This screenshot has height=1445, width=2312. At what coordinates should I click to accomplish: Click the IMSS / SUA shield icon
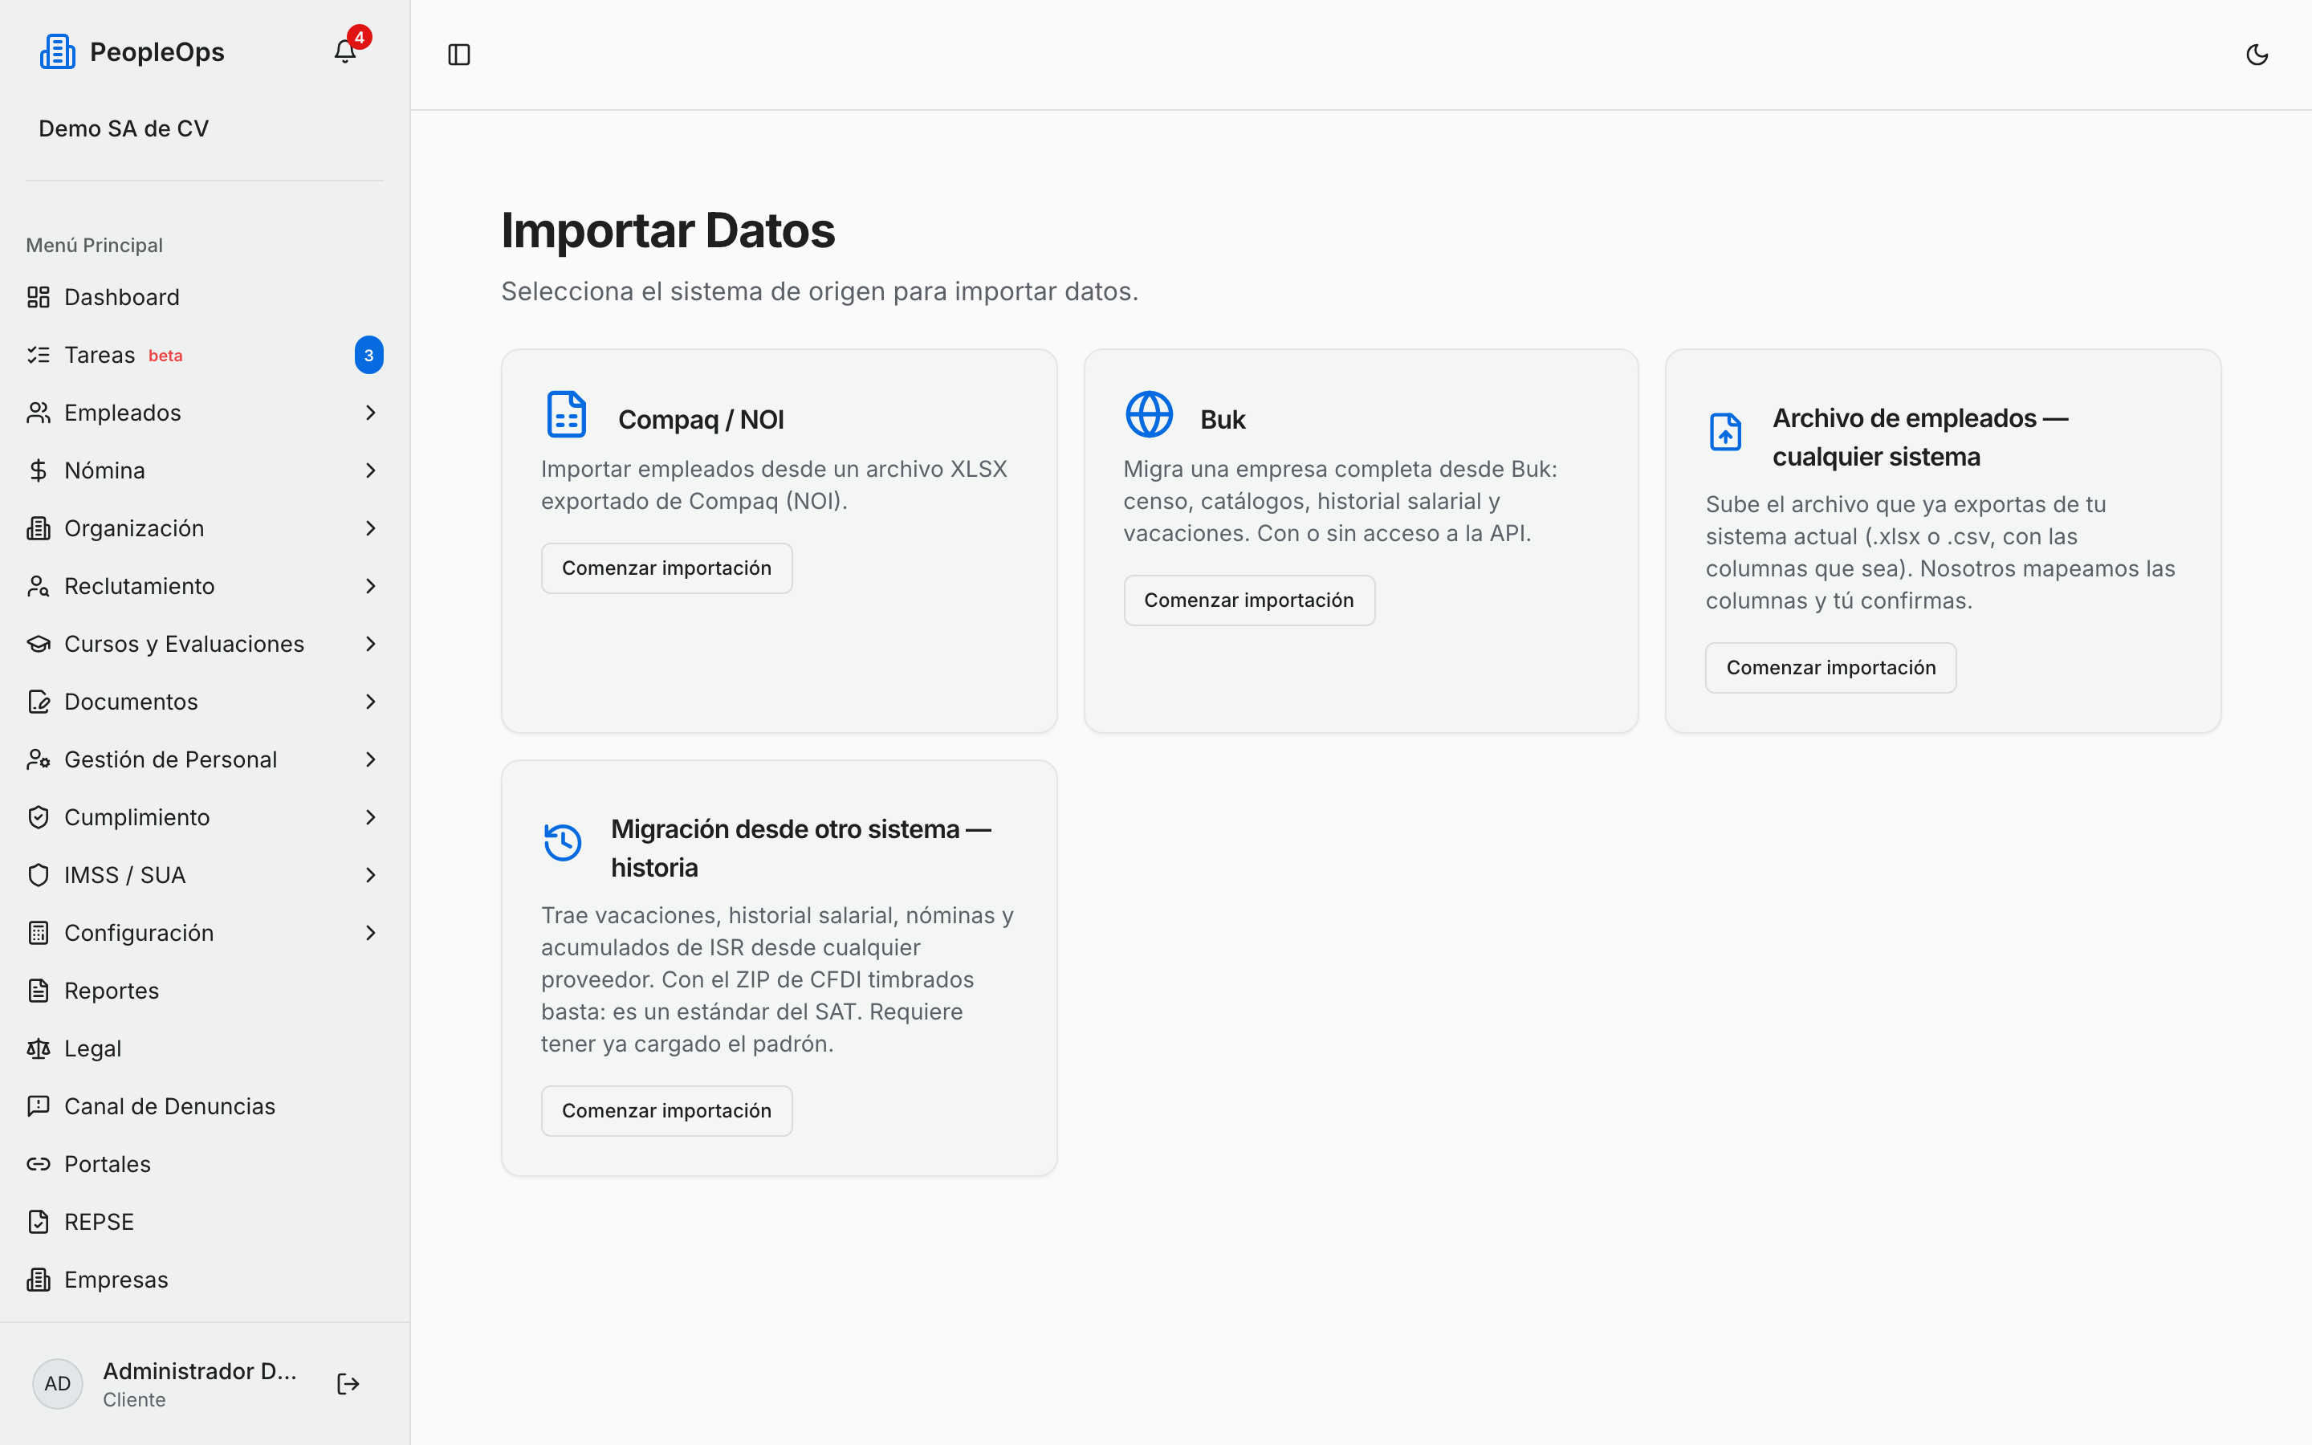39,875
